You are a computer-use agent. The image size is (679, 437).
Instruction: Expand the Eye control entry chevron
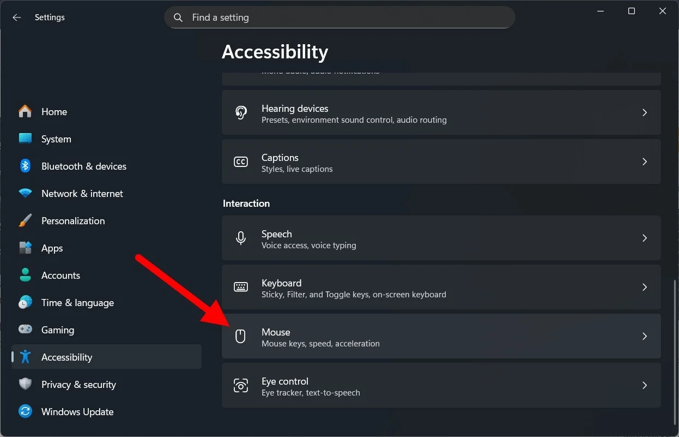pos(645,385)
